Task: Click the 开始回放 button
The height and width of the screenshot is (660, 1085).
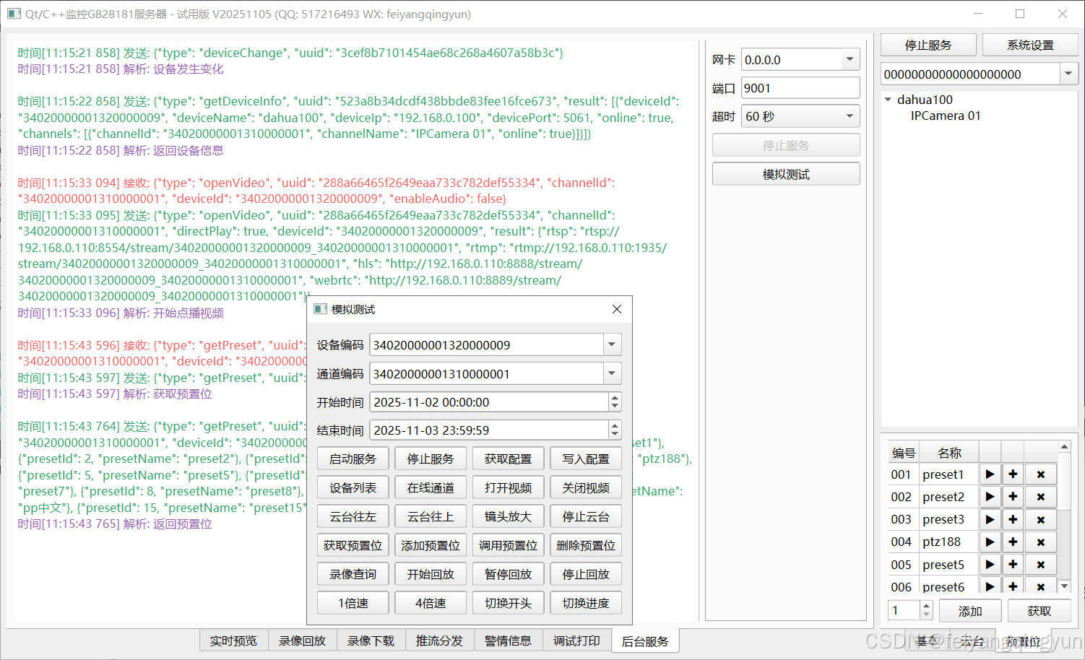Action: [431, 574]
